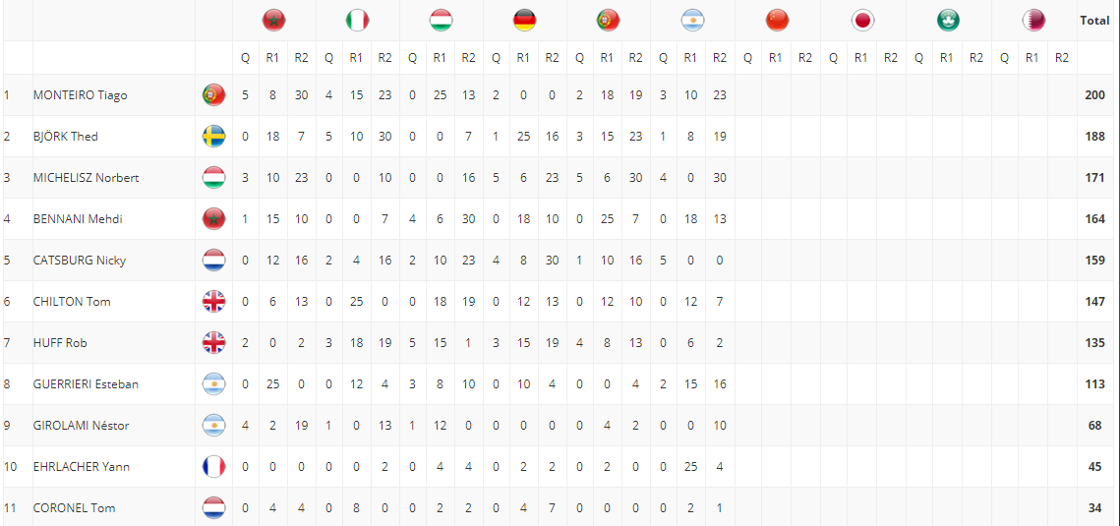Screen dimensions: 1120x526
Task: Click France flag beside EHRLACHER Yann
Action: 214,467
